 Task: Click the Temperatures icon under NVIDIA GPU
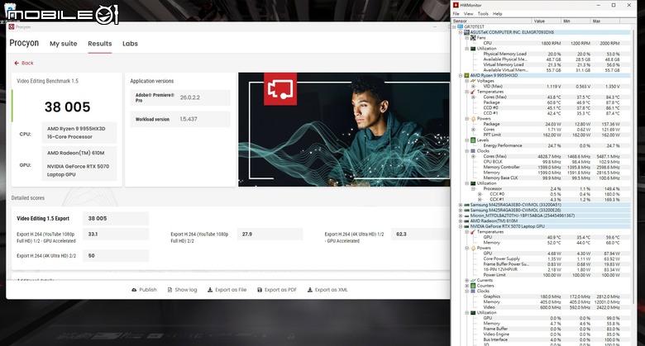[473, 232]
